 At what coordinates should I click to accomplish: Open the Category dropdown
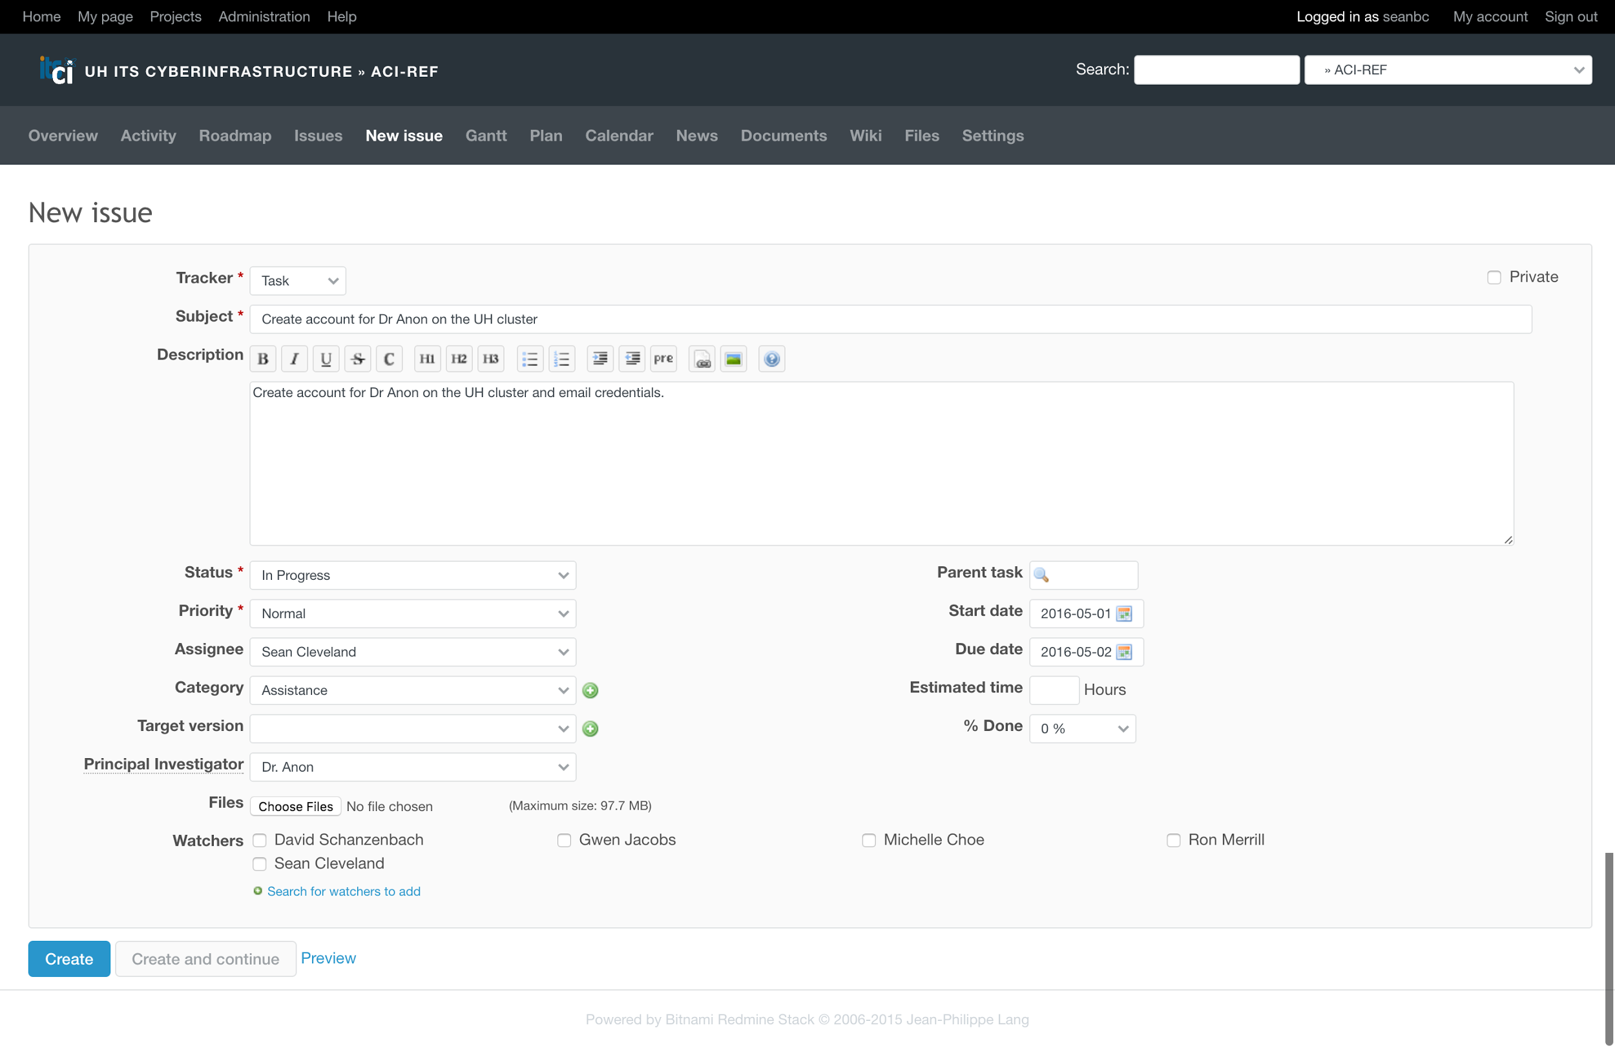[x=413, y=690]
